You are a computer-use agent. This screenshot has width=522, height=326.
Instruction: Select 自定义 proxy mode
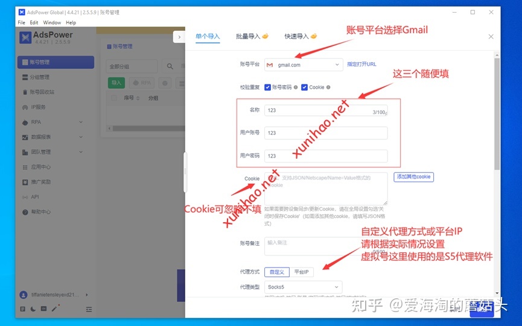[277, 272]
